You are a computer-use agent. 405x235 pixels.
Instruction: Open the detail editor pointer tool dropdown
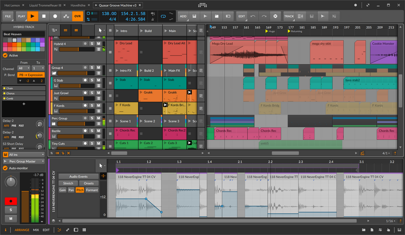[x=102, y=166]
